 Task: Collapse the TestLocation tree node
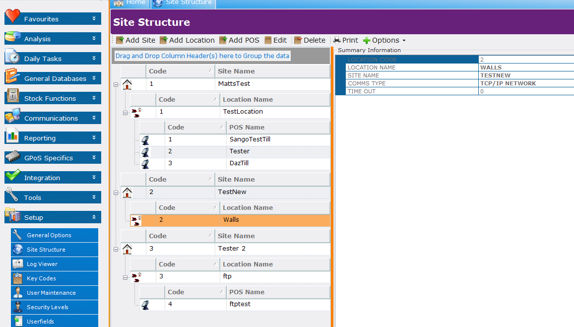(125, 113)
